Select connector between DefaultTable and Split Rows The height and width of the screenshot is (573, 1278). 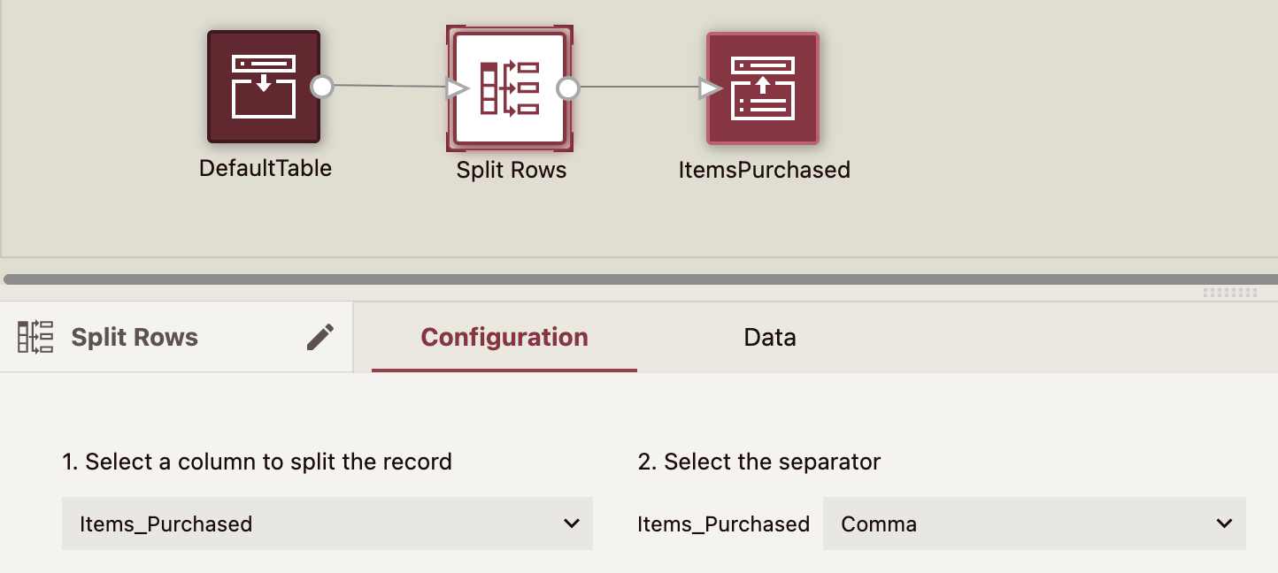coord(389,86)
